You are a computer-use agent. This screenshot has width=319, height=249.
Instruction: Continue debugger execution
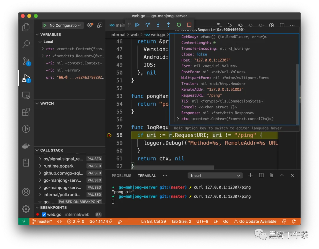137,25
